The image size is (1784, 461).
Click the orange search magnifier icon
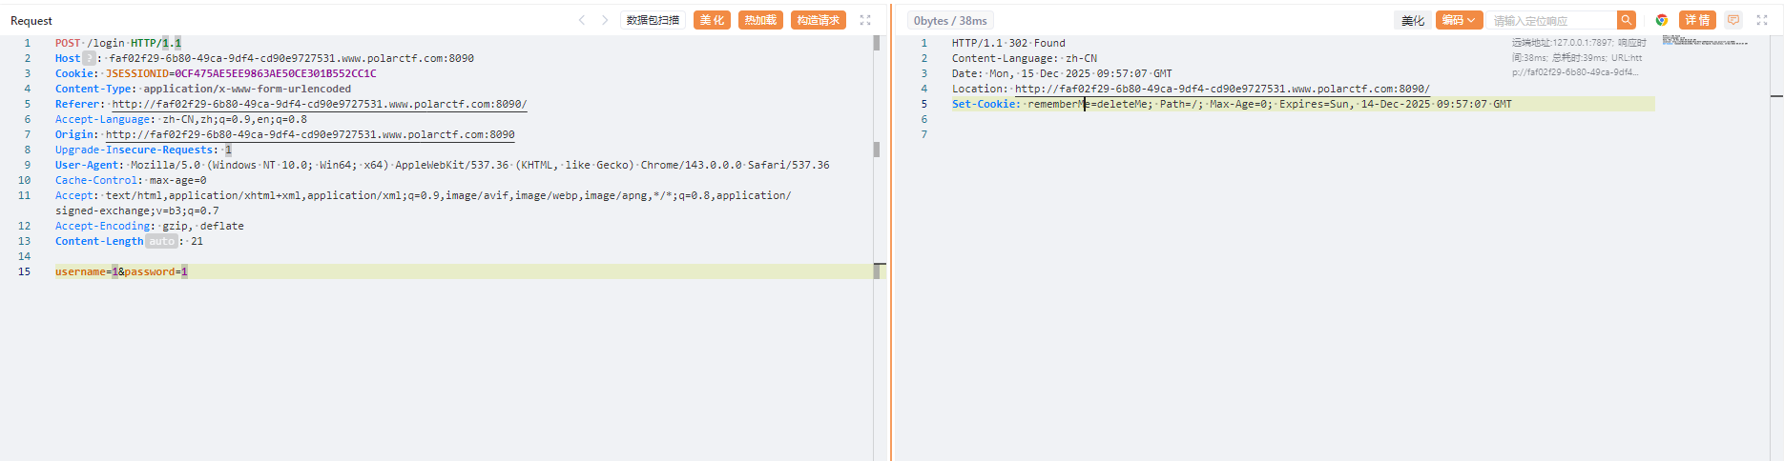(x=1627, y=20)
